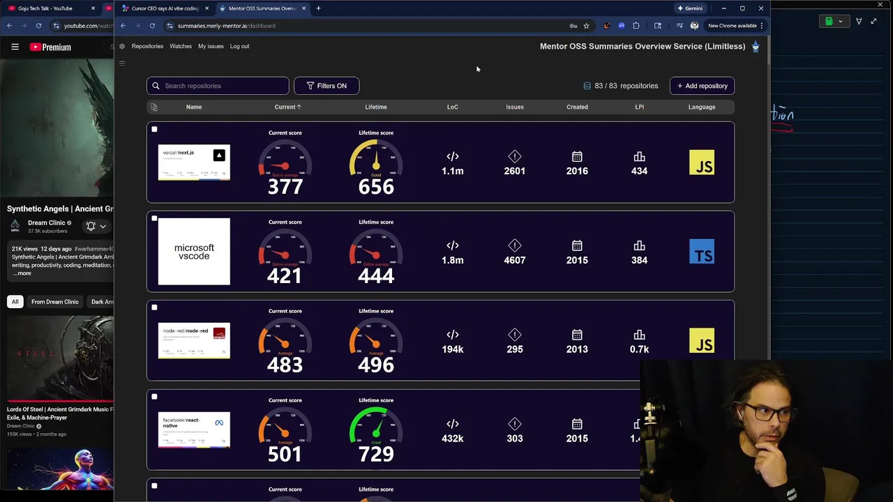This screenshot has height=502, width=893.
Task: Tick the checkbox for facebook/react-native row
Action: (x=154, y=397)
